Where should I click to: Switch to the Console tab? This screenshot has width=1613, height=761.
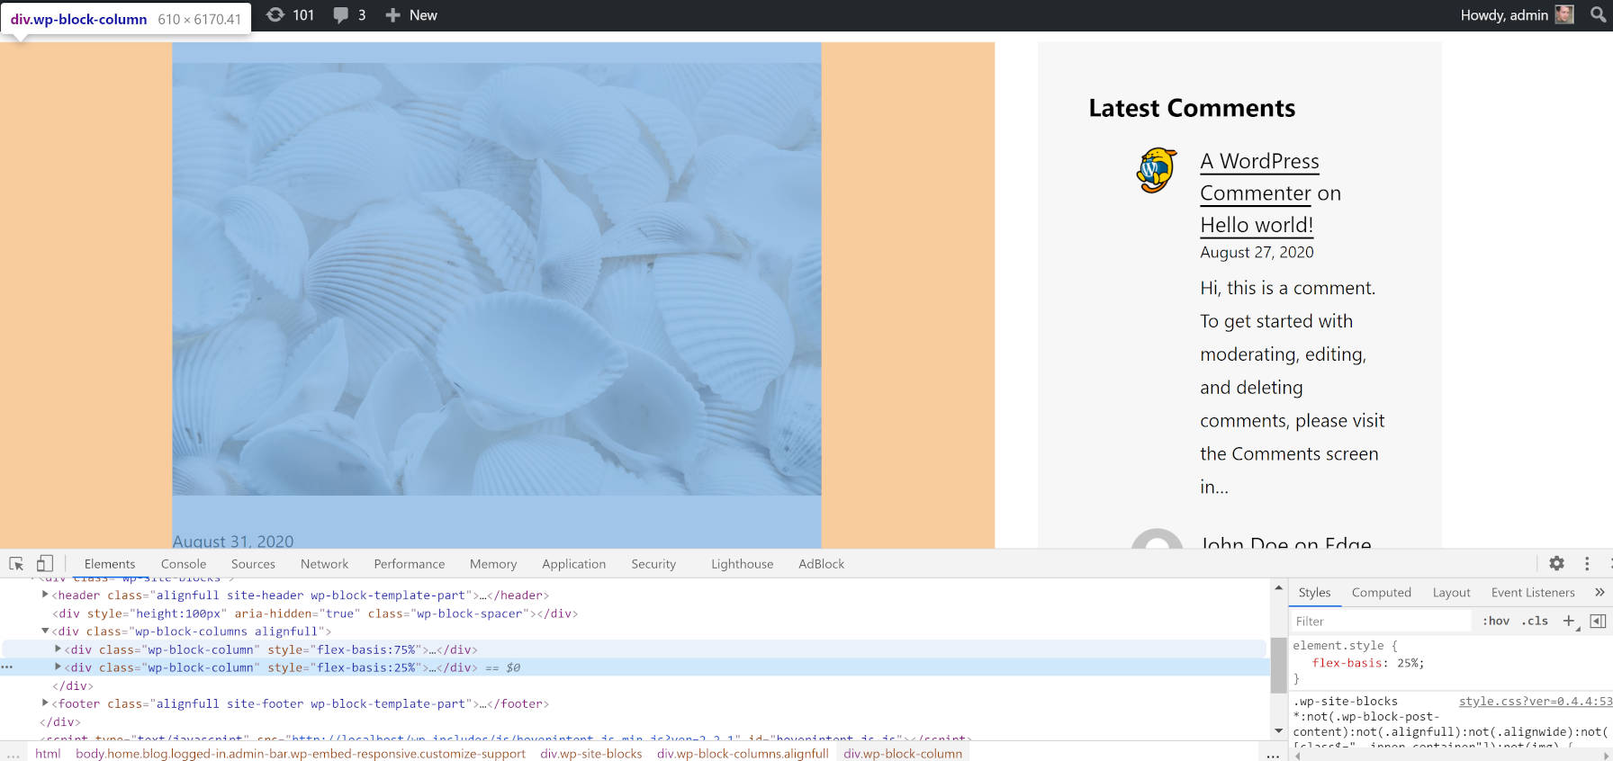tap(184, 564)
